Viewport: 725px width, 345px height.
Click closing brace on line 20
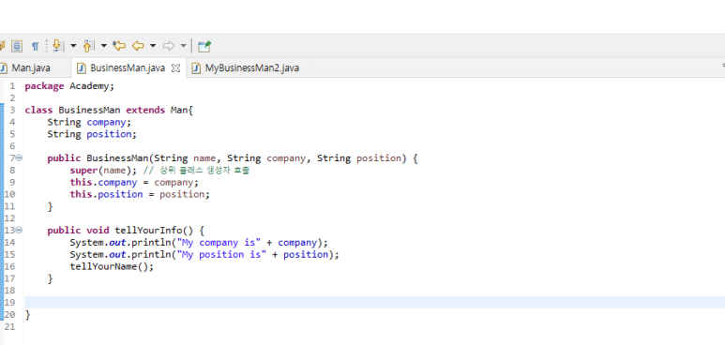pyautogui.click(x=27, y=314)
